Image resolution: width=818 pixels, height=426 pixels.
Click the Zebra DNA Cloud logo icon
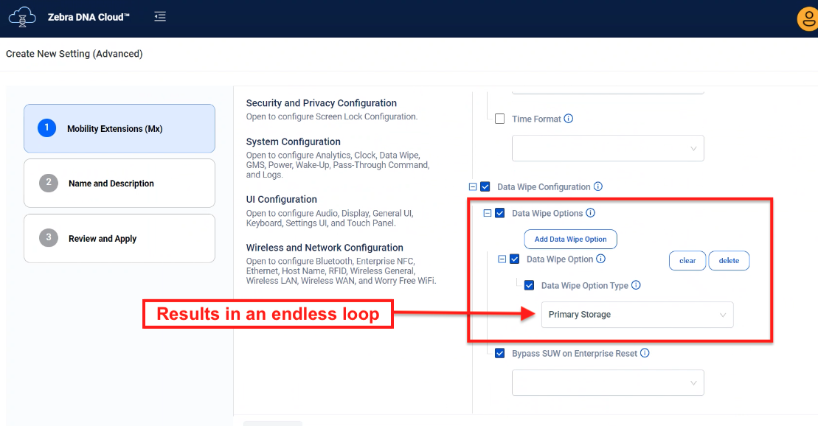click(x=22, y=17)
